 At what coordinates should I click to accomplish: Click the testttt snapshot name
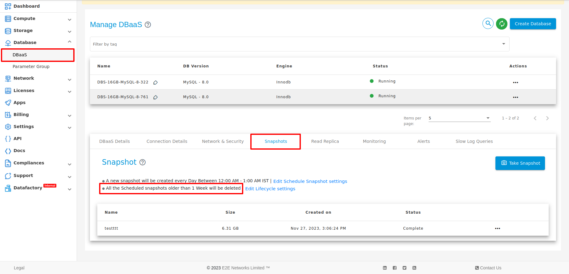(x=111, y=228)
